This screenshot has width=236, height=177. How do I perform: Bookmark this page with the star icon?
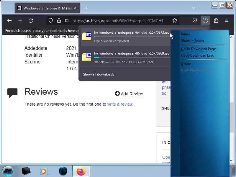tap(175, 20)
